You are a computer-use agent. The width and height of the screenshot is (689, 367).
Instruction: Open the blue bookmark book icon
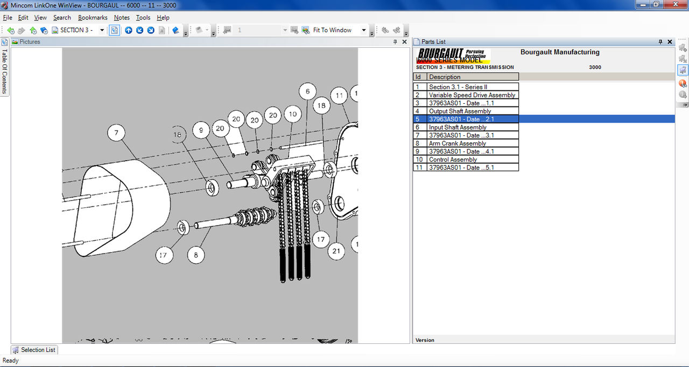175,31
